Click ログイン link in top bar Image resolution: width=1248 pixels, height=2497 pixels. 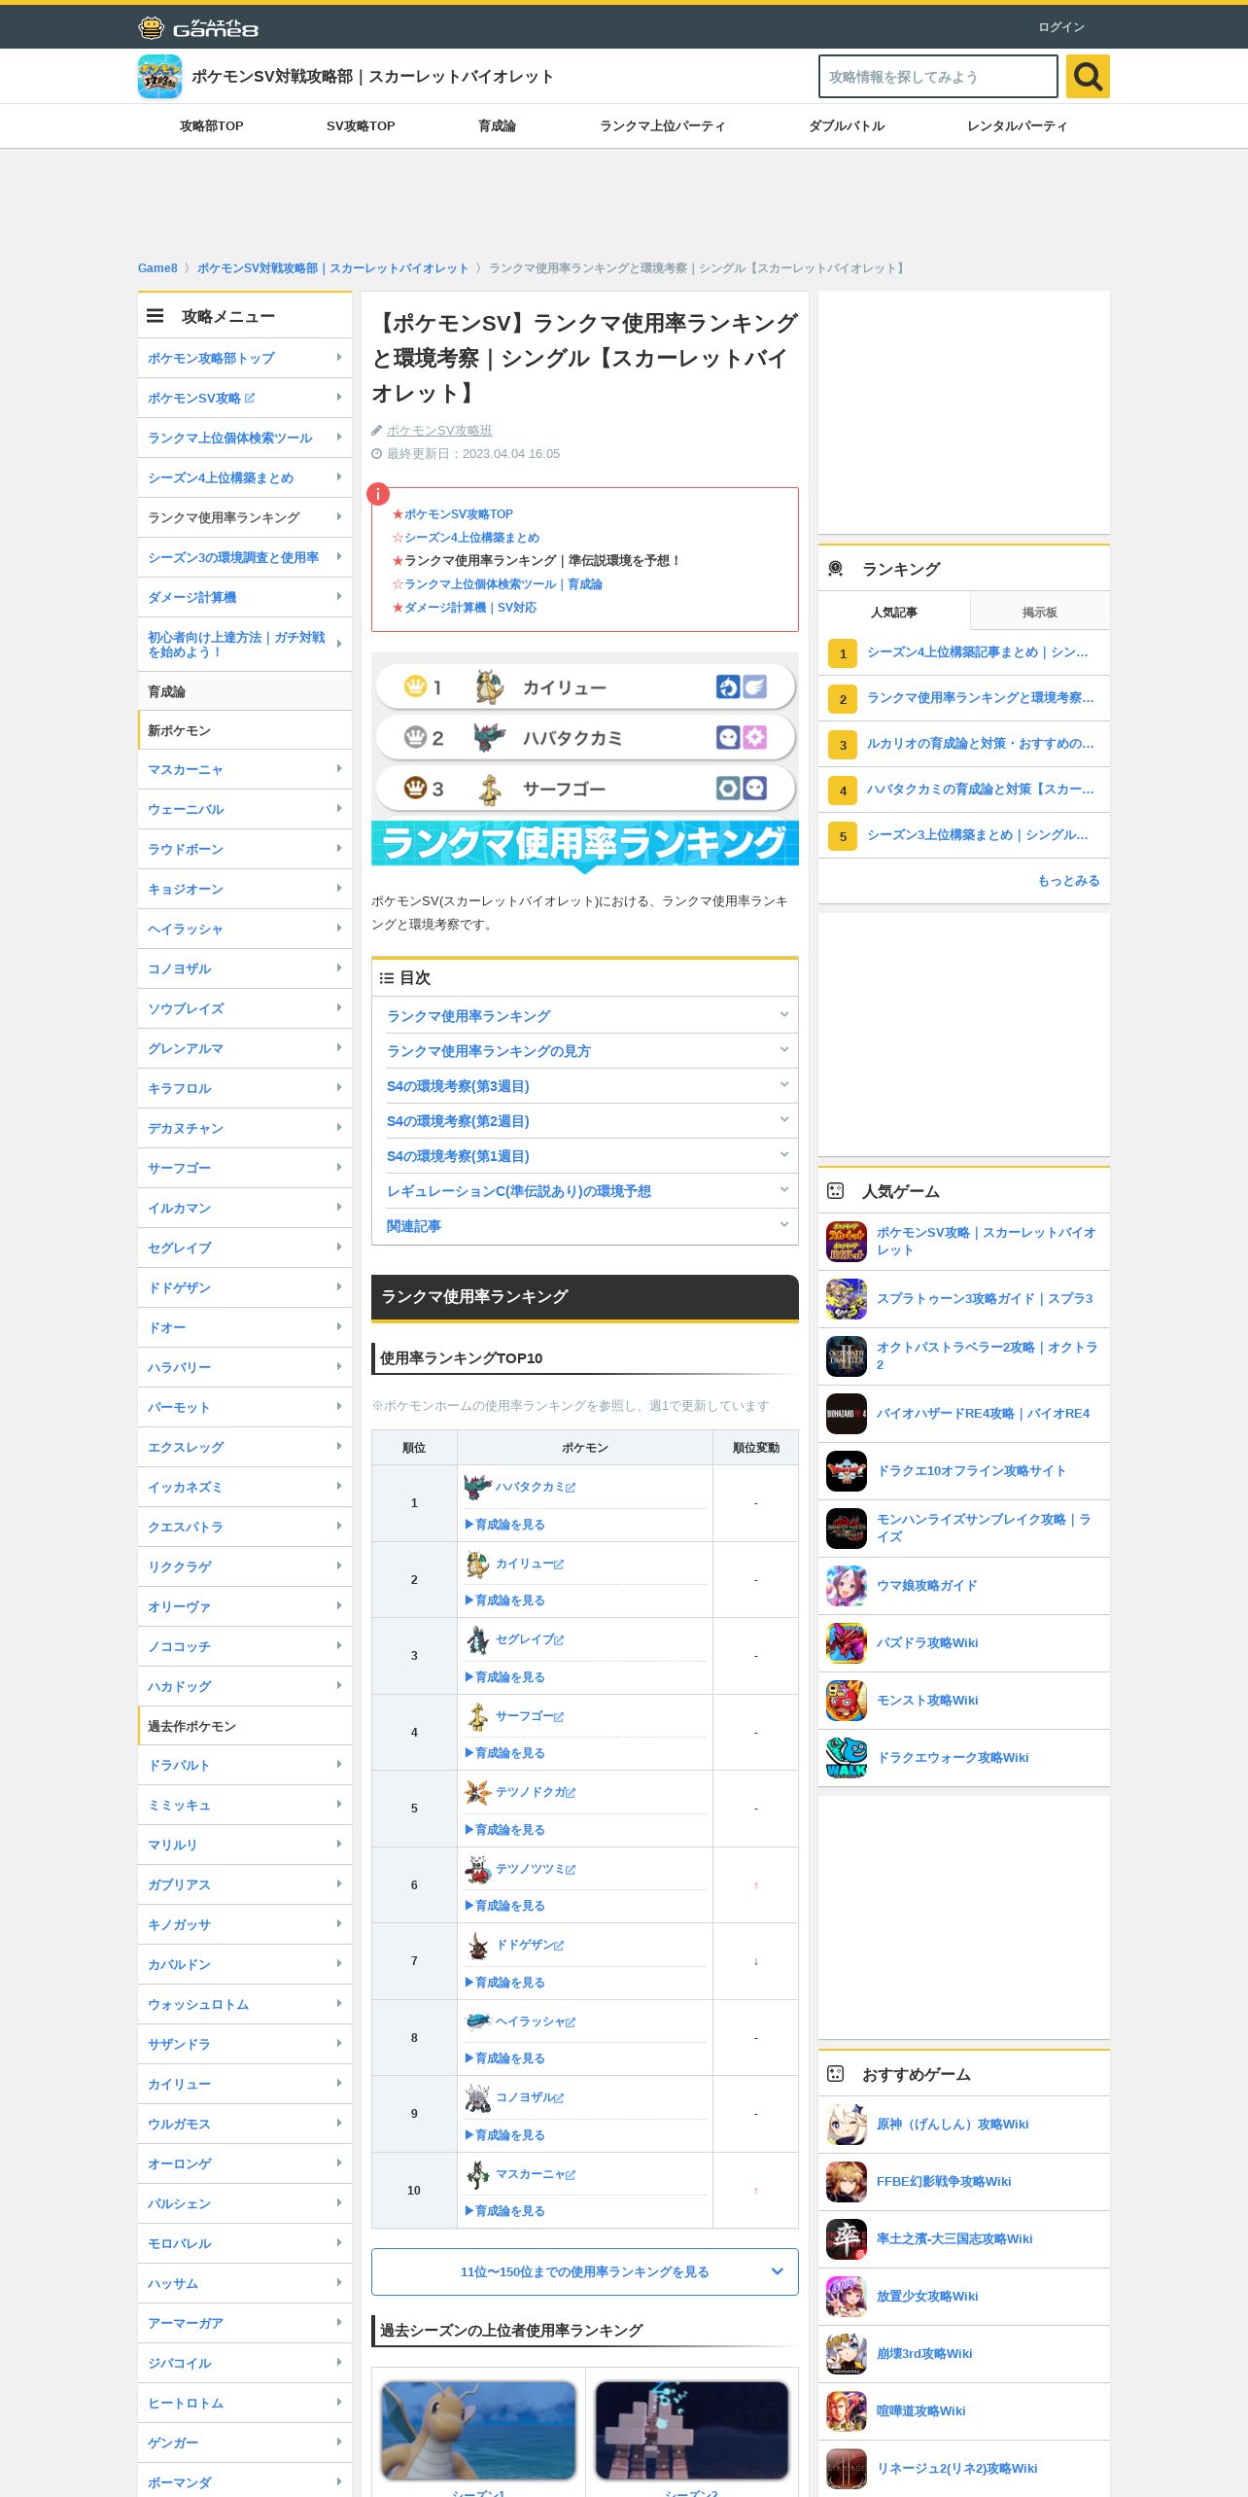click(1061, 27)
